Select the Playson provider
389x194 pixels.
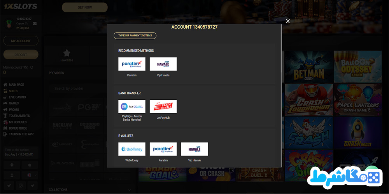click(x=62, y=163)
